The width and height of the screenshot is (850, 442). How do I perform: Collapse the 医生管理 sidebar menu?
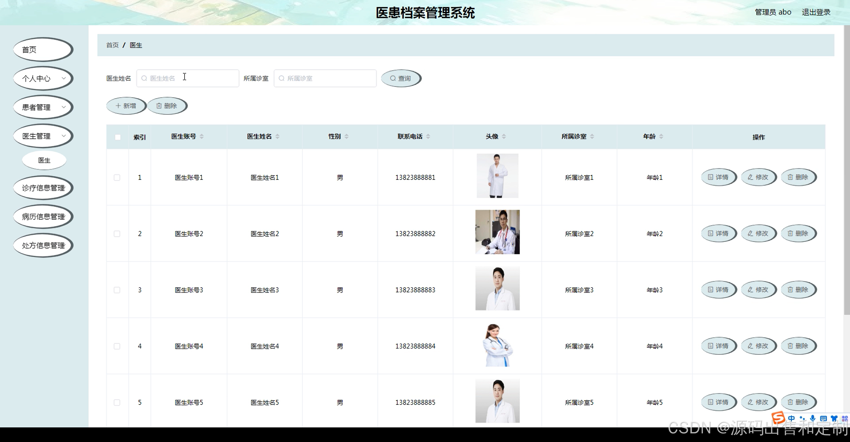pos(42,136)
